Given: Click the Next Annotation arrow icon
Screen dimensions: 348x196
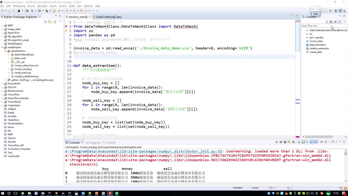Looking at the screenshot, I should pos(67,11).
